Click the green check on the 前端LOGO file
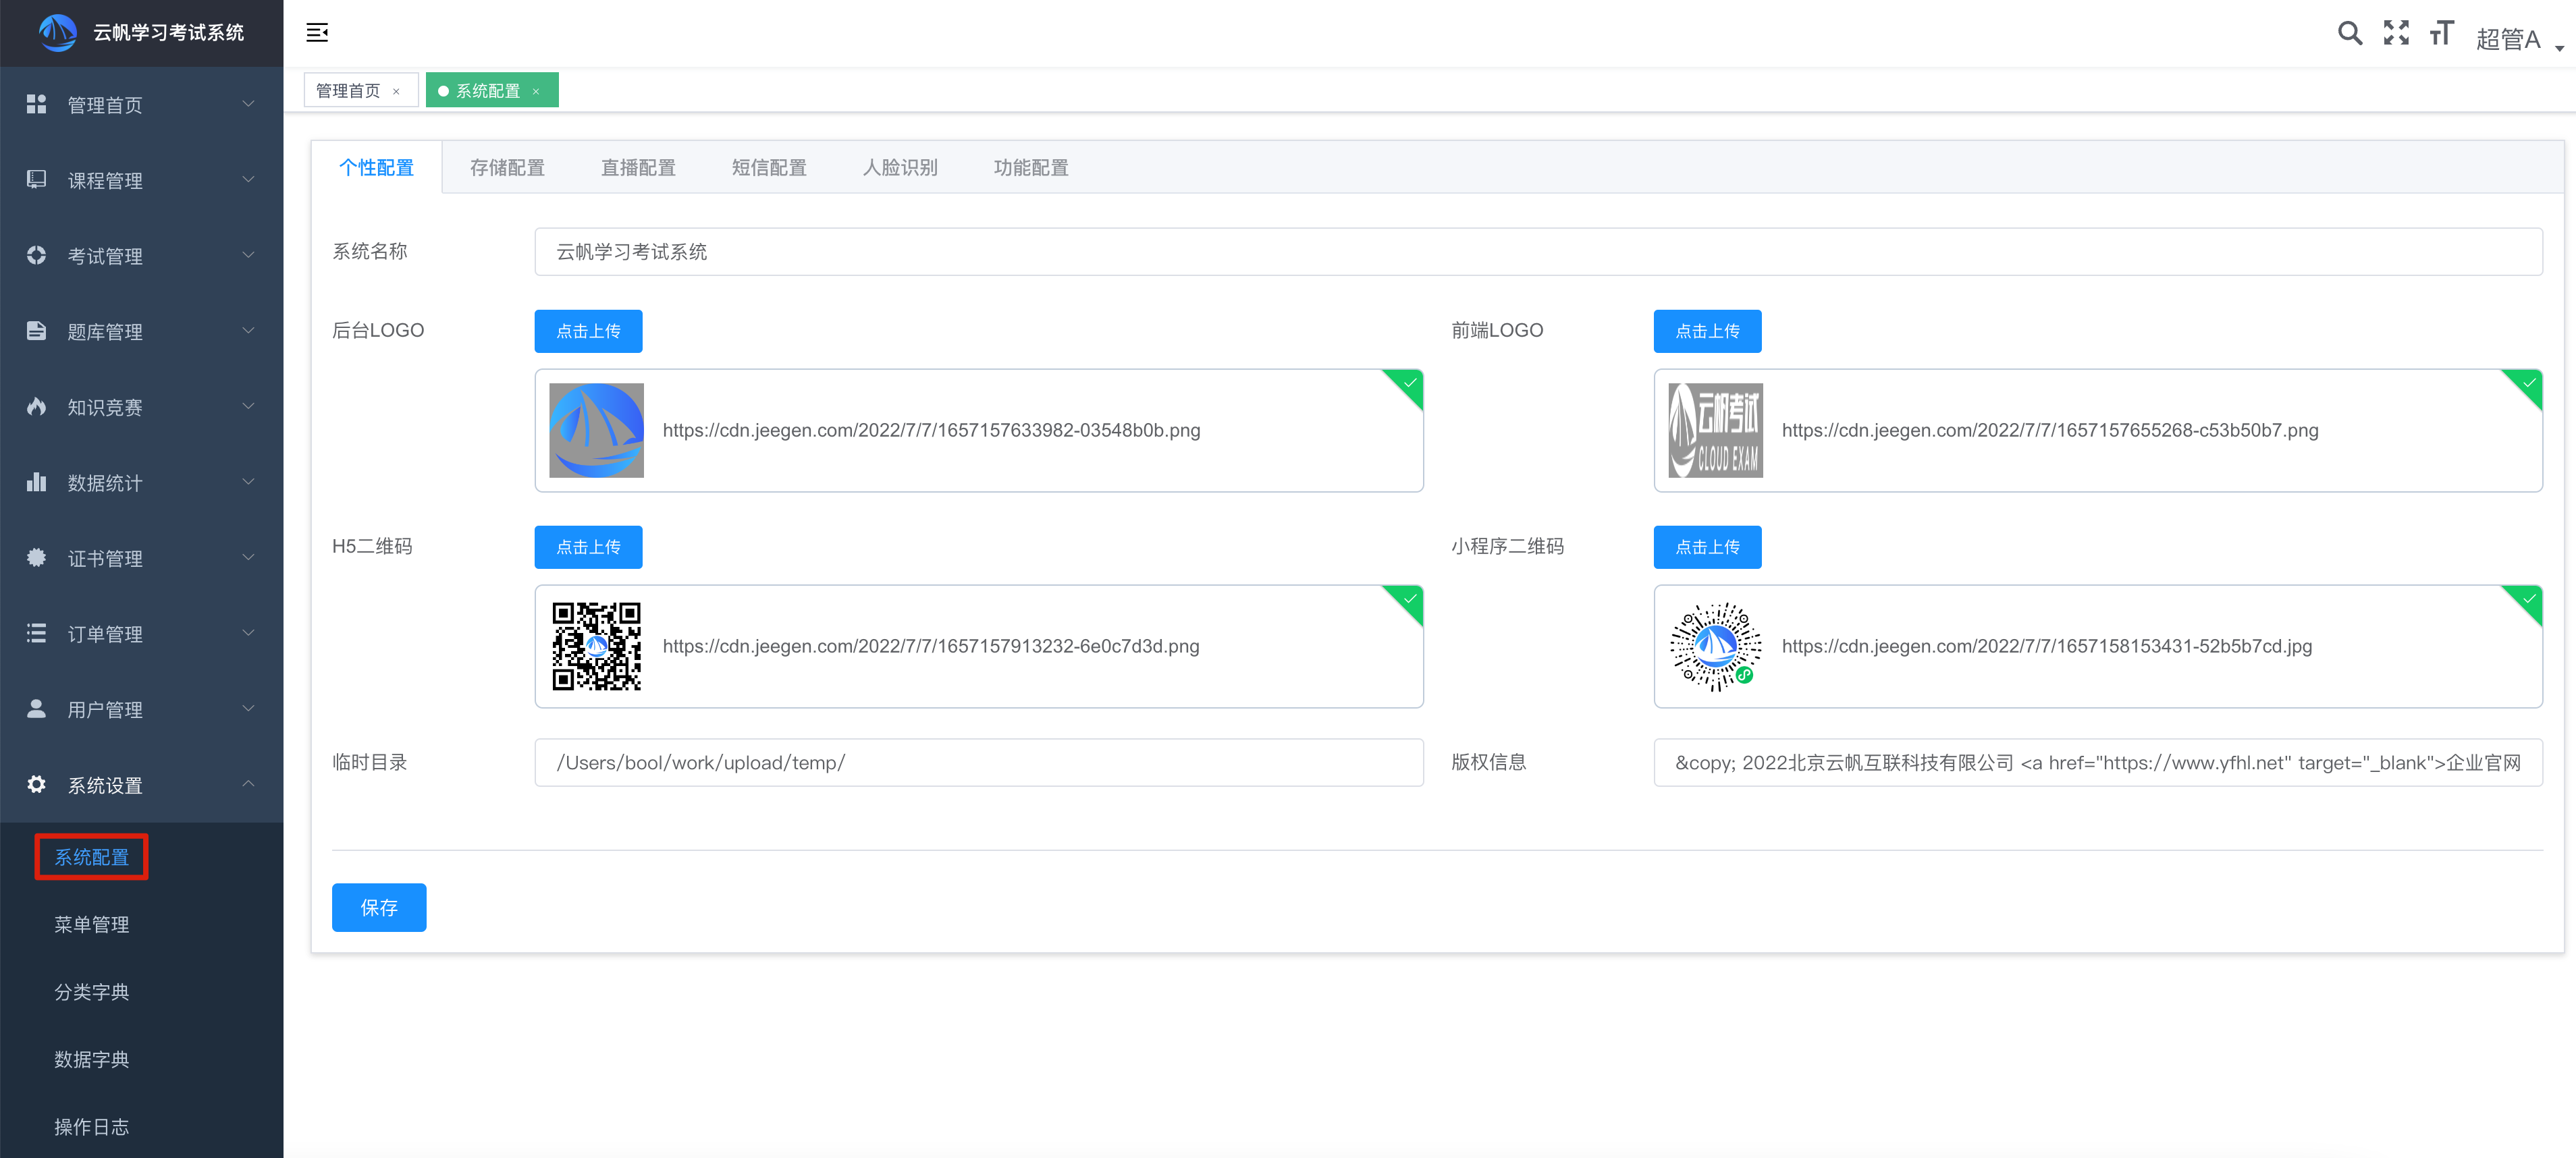Image resolution: width=2576 pixels, height=1158 pixels. (x=2528, y=383)
